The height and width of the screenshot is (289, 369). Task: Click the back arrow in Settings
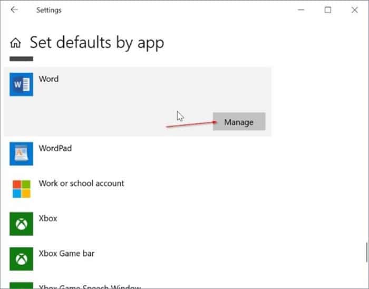(x=14, y=9)
